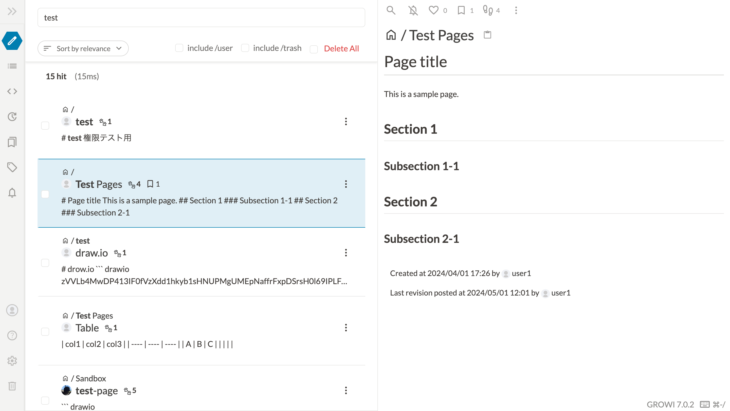The width and height of the screenshot is (730, 411).
Task: Open three-dot menu for test-page result
Action: click(346, 390)
